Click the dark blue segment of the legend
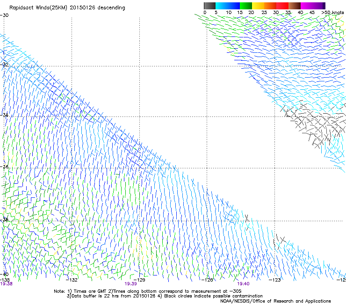 234,6
